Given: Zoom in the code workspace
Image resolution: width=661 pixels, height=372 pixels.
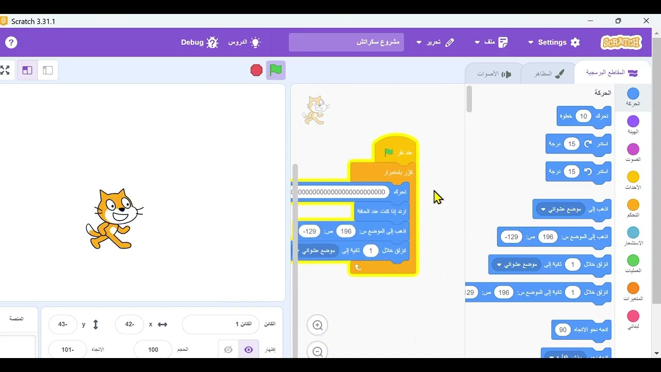Looking at the screenshot, I should [318, 326].
